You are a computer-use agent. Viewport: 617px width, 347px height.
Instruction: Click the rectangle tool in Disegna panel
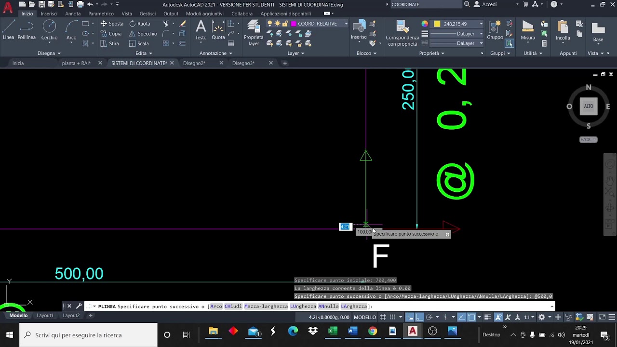pos(85,24)
